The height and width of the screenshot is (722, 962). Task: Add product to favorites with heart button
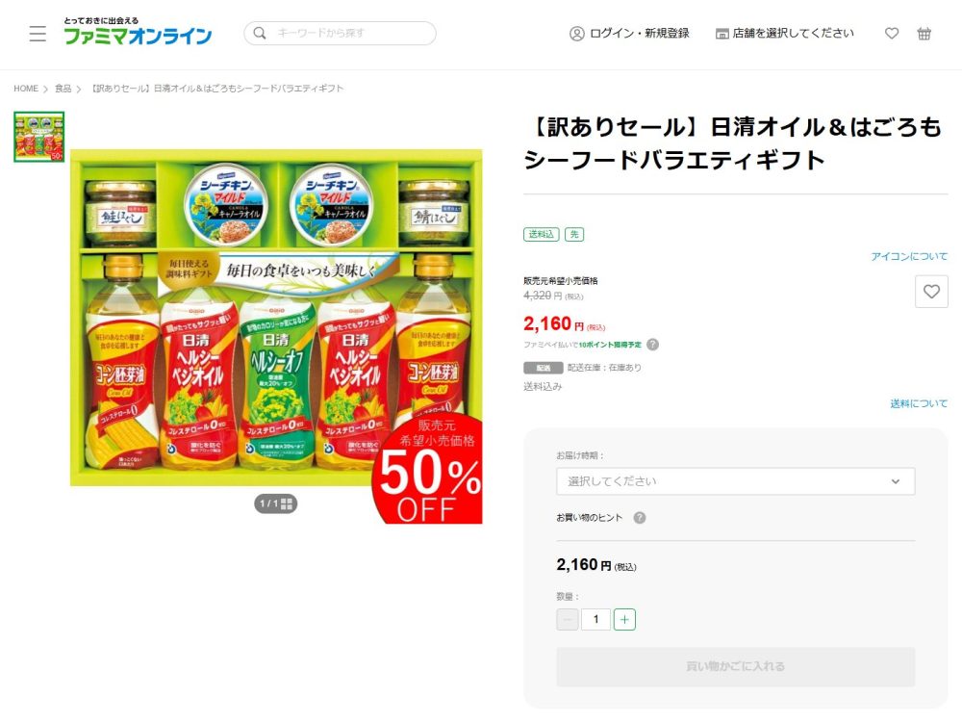pos(930,292)
